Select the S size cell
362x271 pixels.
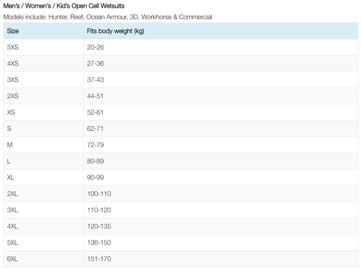point(9,129)
